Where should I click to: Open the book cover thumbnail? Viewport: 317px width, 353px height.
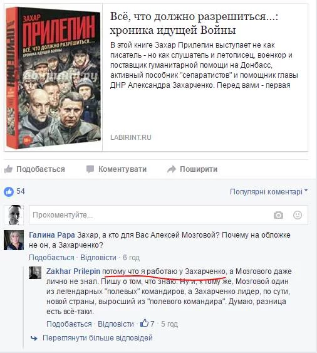53,78
